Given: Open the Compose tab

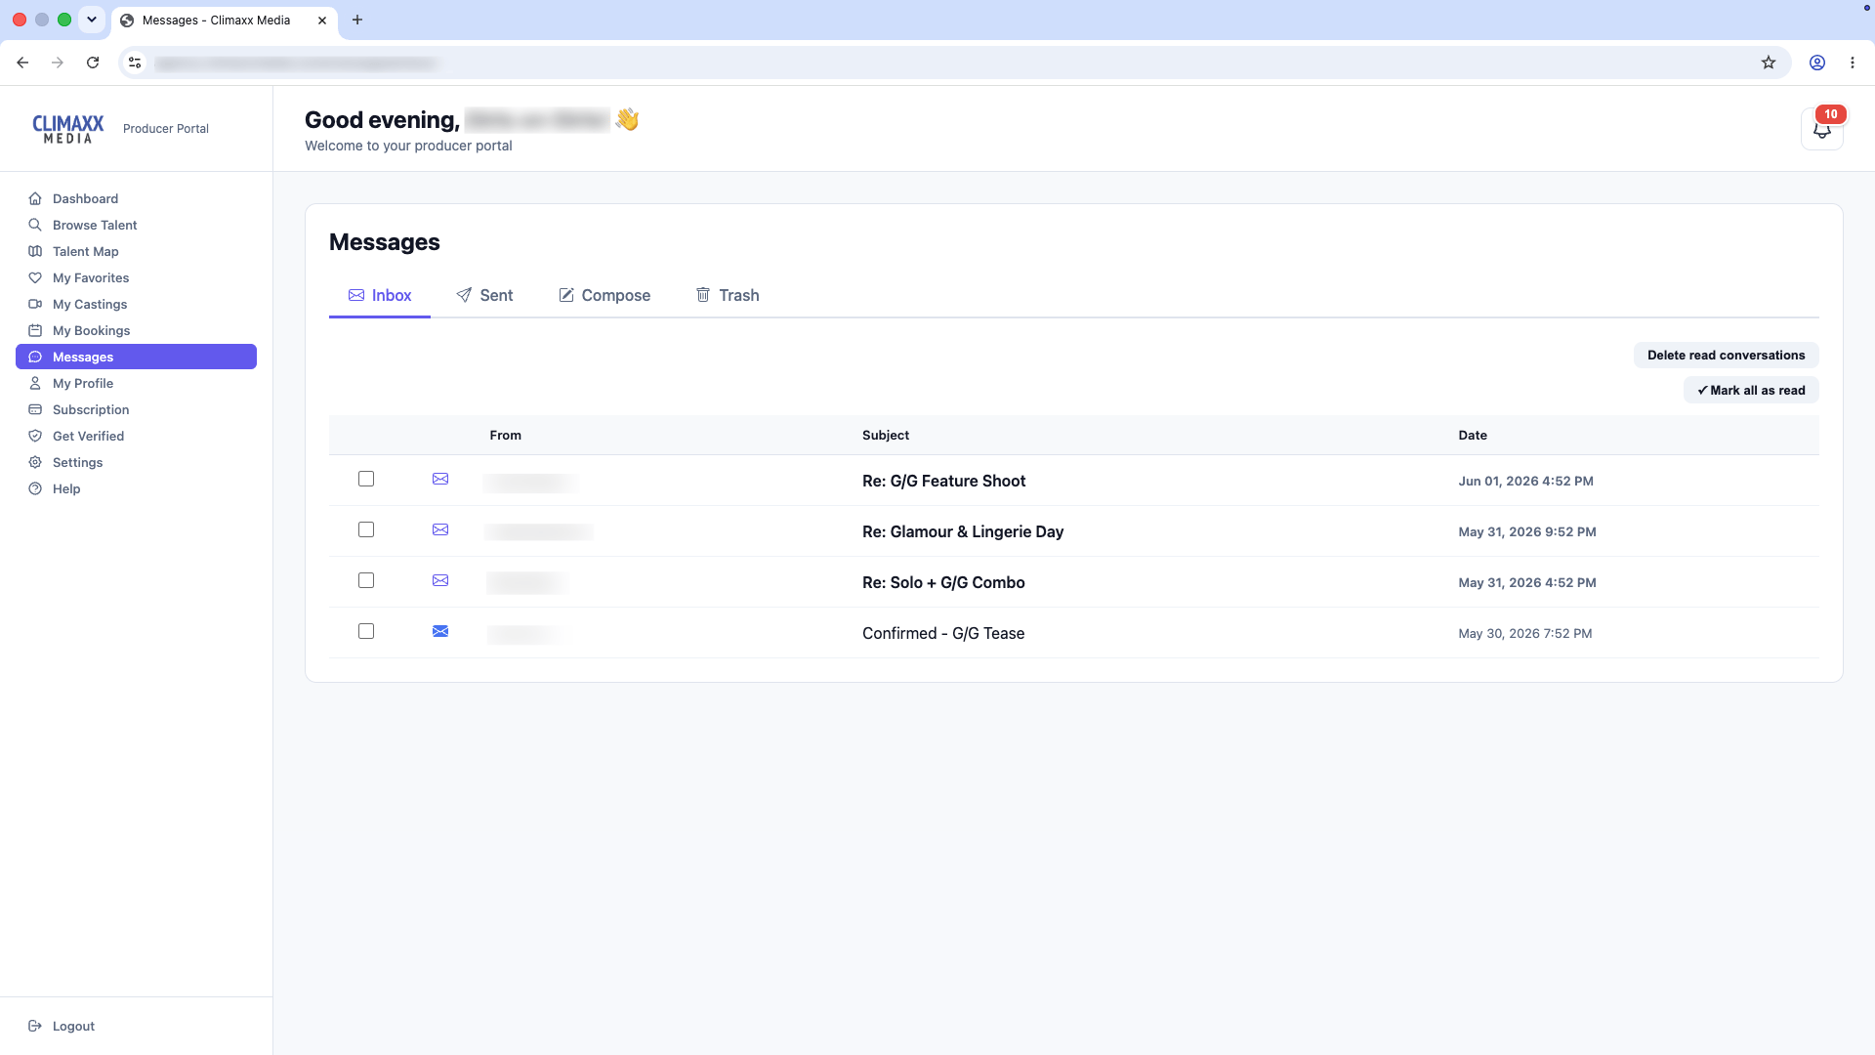Looking at the screenshot, I should click(x=604, y=295).
